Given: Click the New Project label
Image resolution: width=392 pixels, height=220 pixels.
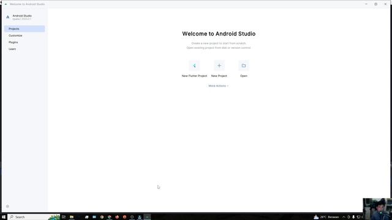Looking at the screenshot, I should click(219, 76).
